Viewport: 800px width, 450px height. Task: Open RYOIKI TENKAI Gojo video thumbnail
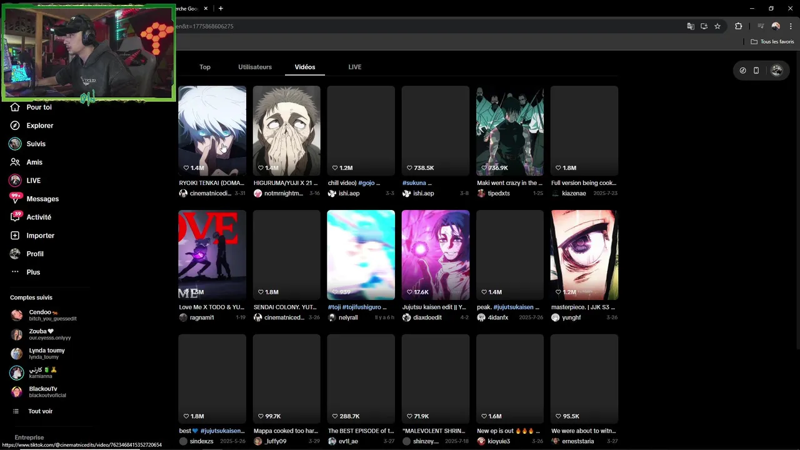point(212,131)
